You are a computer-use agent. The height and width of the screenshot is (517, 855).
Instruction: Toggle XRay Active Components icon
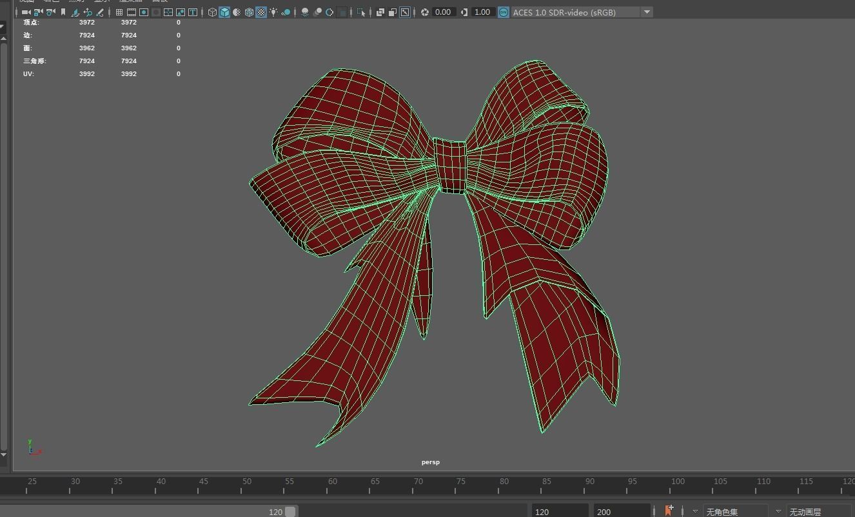[x=392, y=12]
